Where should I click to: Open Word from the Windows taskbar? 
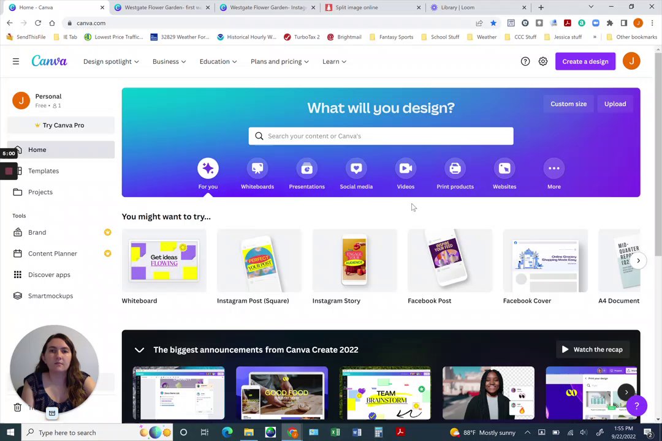point(357,432)
